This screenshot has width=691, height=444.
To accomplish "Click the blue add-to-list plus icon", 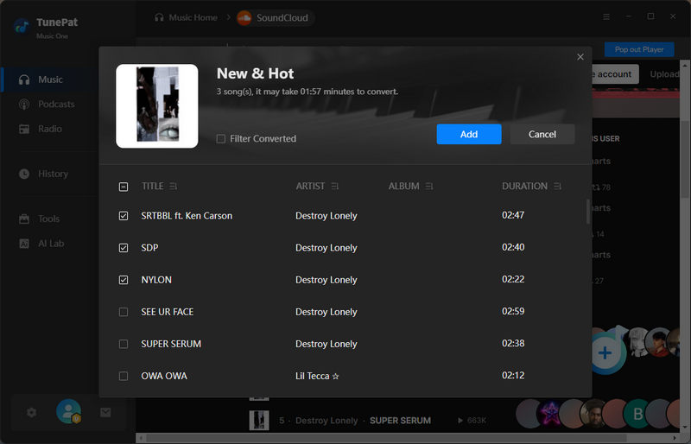I will pyautogui.click(x=605, y=352).
